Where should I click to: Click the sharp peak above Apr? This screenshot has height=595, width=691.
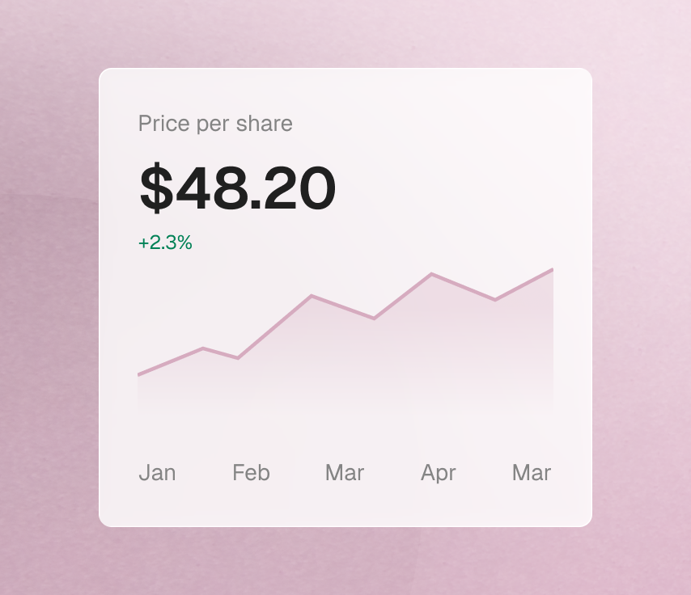pos(431,274)
